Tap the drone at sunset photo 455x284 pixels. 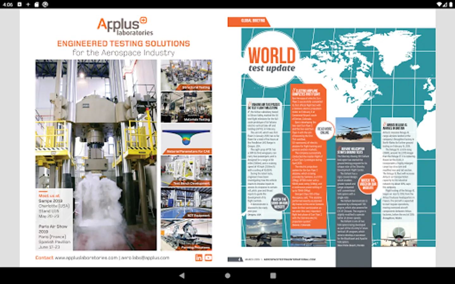pyautogui.click(x=264, y=233)
